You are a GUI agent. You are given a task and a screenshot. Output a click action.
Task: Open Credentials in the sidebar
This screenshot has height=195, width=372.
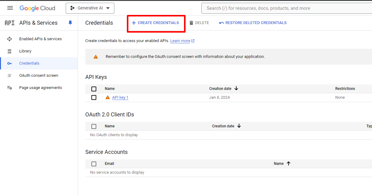(x=29, y=63)
